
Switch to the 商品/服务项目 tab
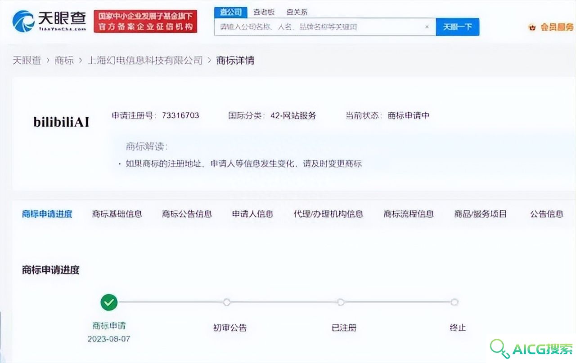tap(481, 214)
